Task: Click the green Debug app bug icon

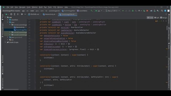Action: tap(133, 11)
